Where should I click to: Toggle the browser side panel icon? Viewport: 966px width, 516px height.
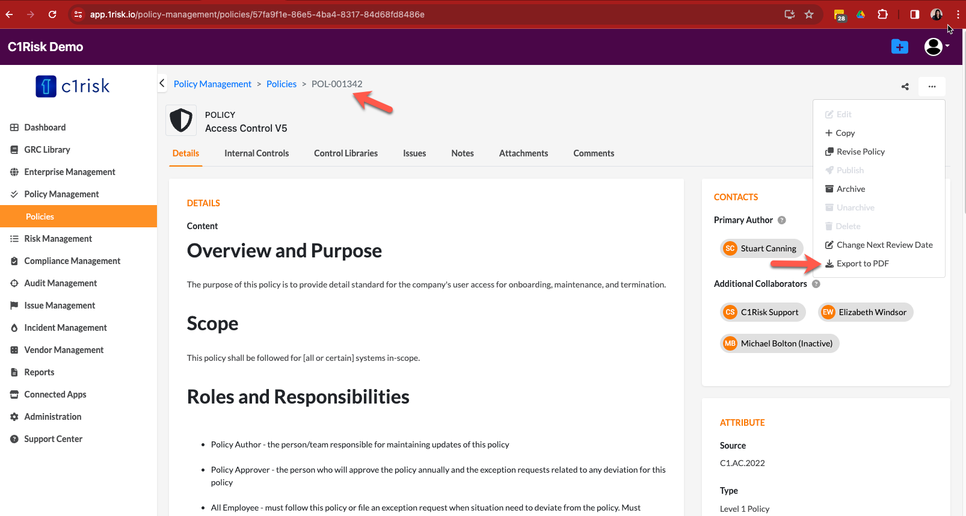tap(914, 14)
